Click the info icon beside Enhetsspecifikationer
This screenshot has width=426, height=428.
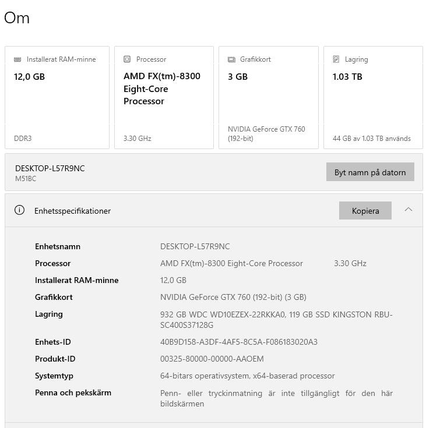click(19, 211)
